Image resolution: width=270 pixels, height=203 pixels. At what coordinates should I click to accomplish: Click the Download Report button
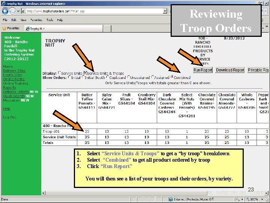230,70
